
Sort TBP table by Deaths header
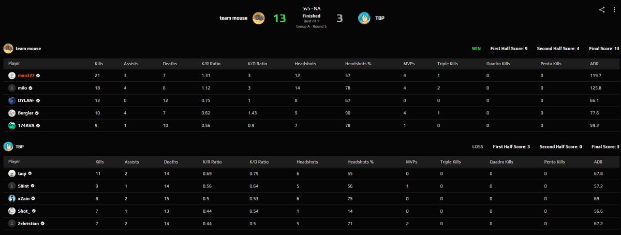(171, 161)
